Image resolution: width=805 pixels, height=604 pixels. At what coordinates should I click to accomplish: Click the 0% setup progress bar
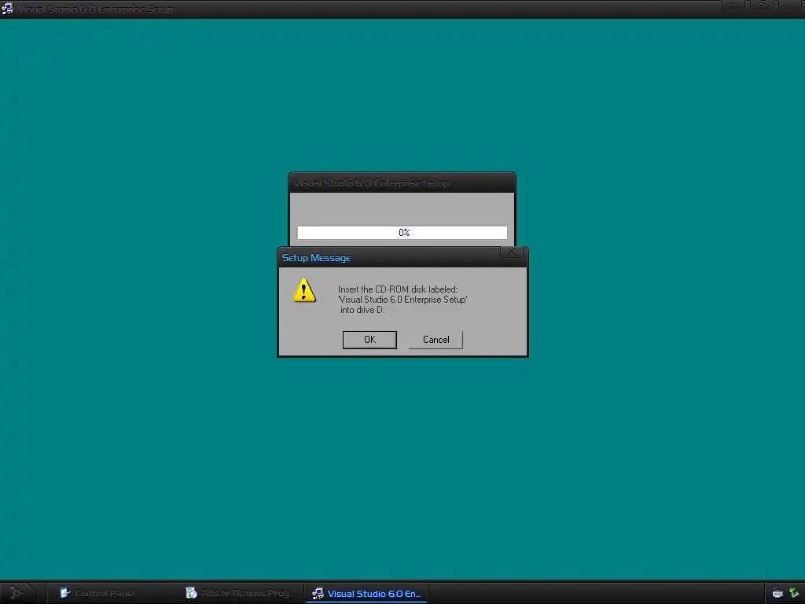click(x=402, y=232)
